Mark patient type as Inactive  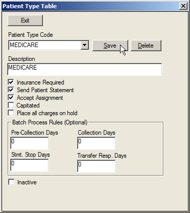11,182
